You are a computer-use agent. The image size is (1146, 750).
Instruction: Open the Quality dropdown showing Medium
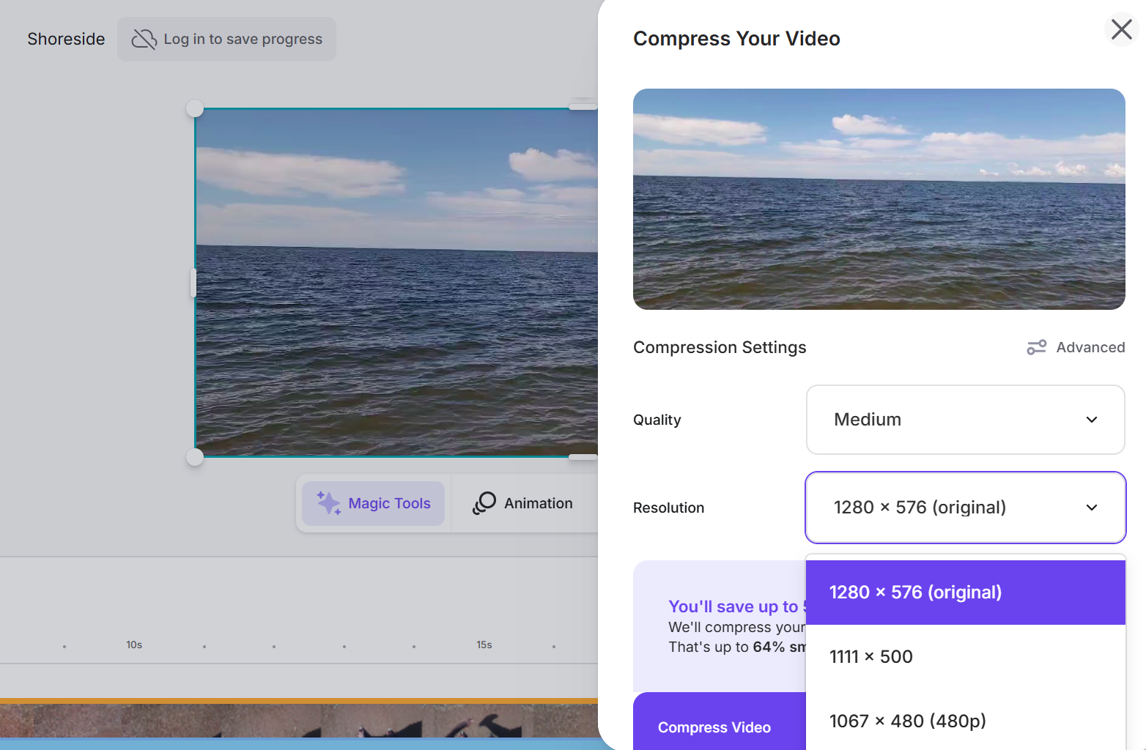click(x=965, y=420)
